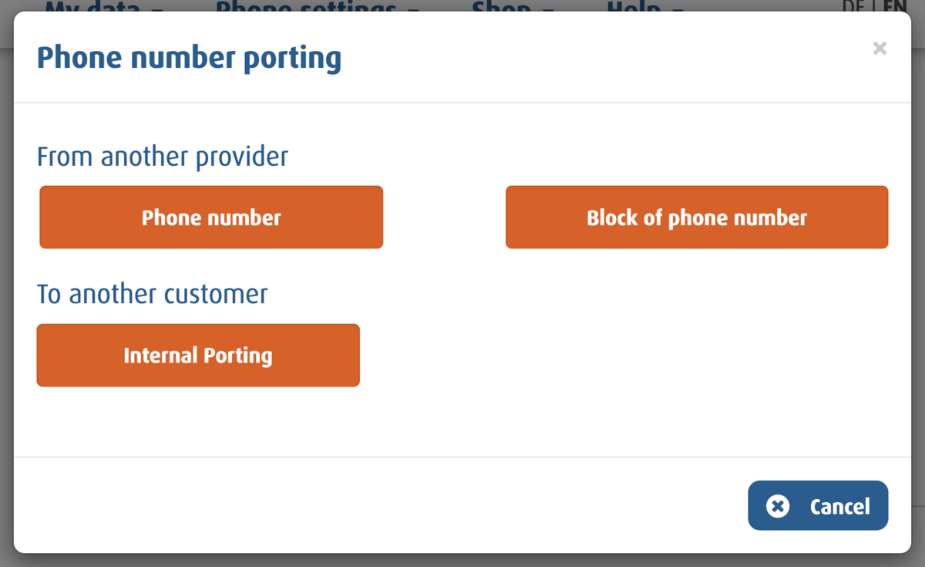925x567 pixels.
Task: Select Block of phone number option
Action: pos(697,218)
